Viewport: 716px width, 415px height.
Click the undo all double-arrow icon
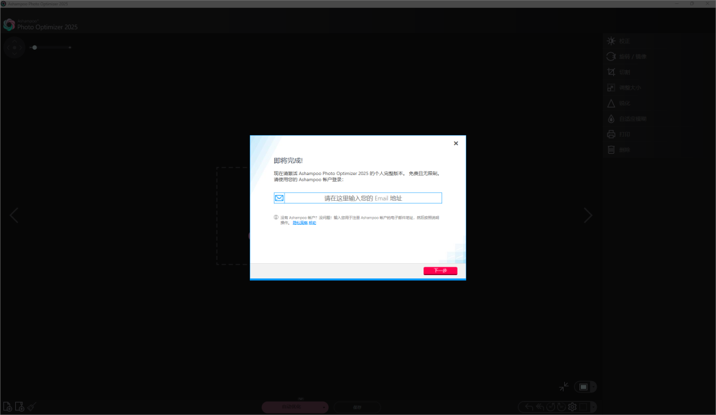(x=540, y=407)
